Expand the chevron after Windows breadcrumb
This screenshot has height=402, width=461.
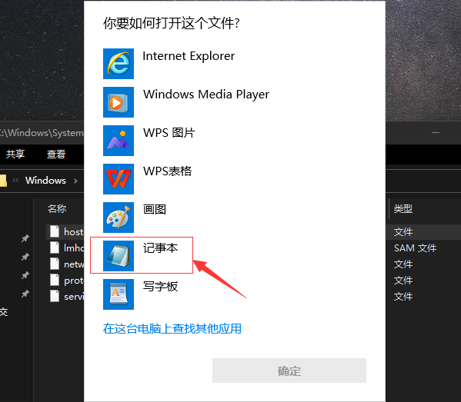75,181
